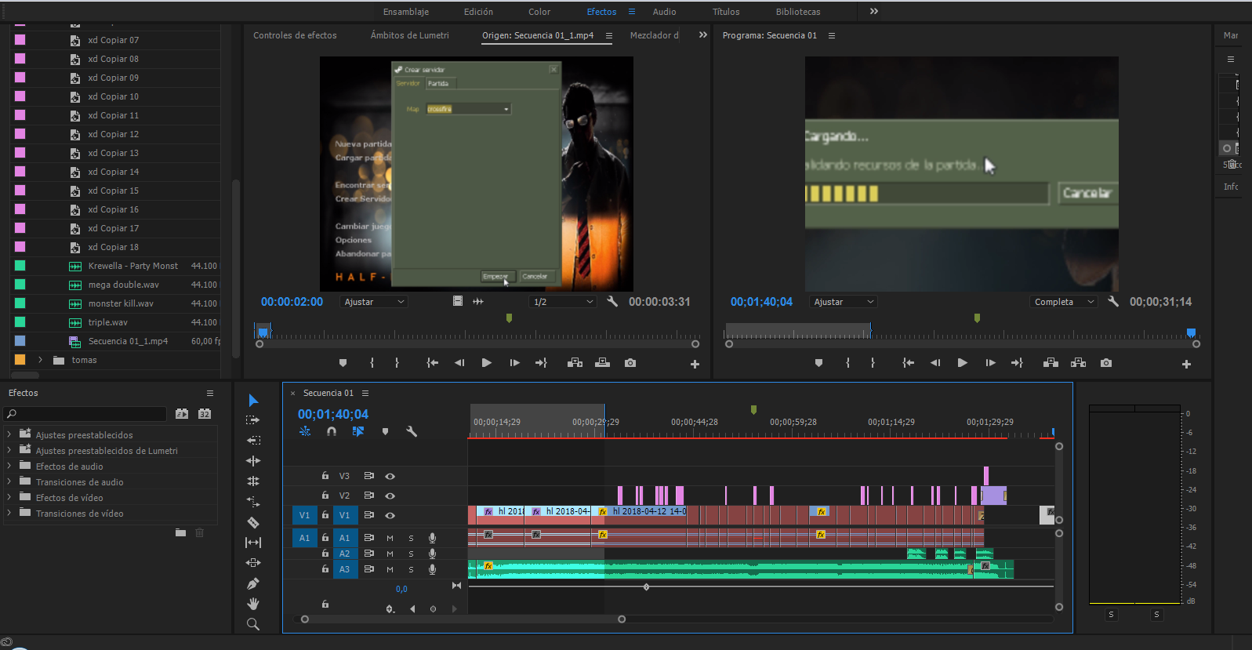Enable voice-over record on A1

click(x=432, y=538)
